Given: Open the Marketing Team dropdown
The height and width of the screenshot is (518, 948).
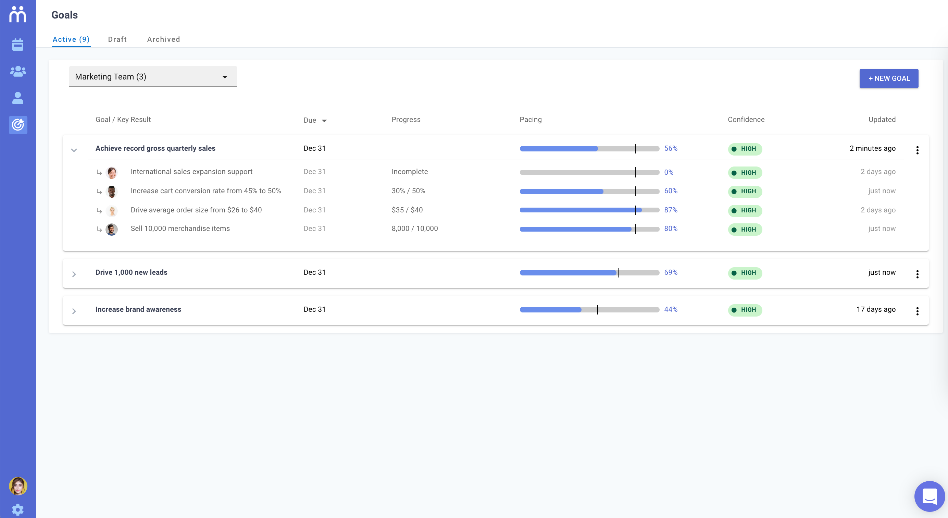Looking at the screenshot, I should click(x=153, y=77).
